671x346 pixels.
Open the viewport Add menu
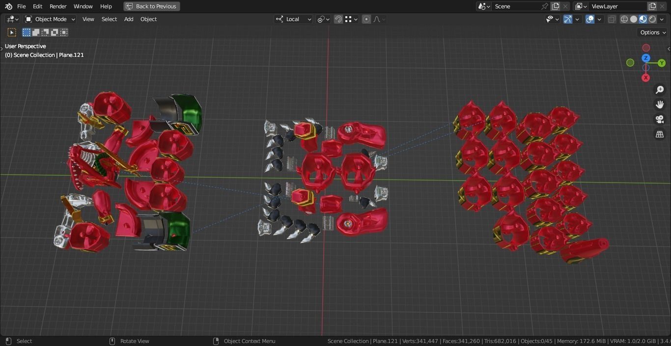click(129, 19)
